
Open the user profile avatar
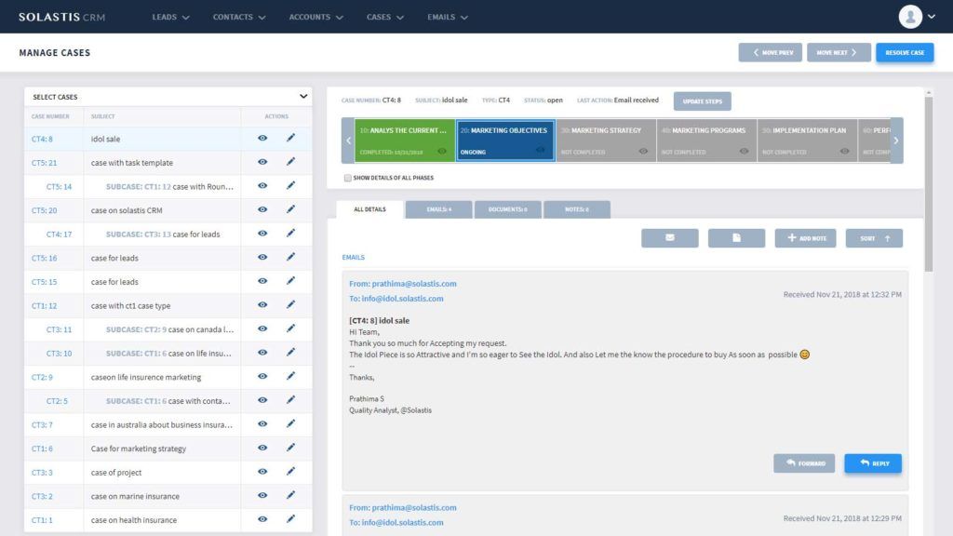[910, 17]
